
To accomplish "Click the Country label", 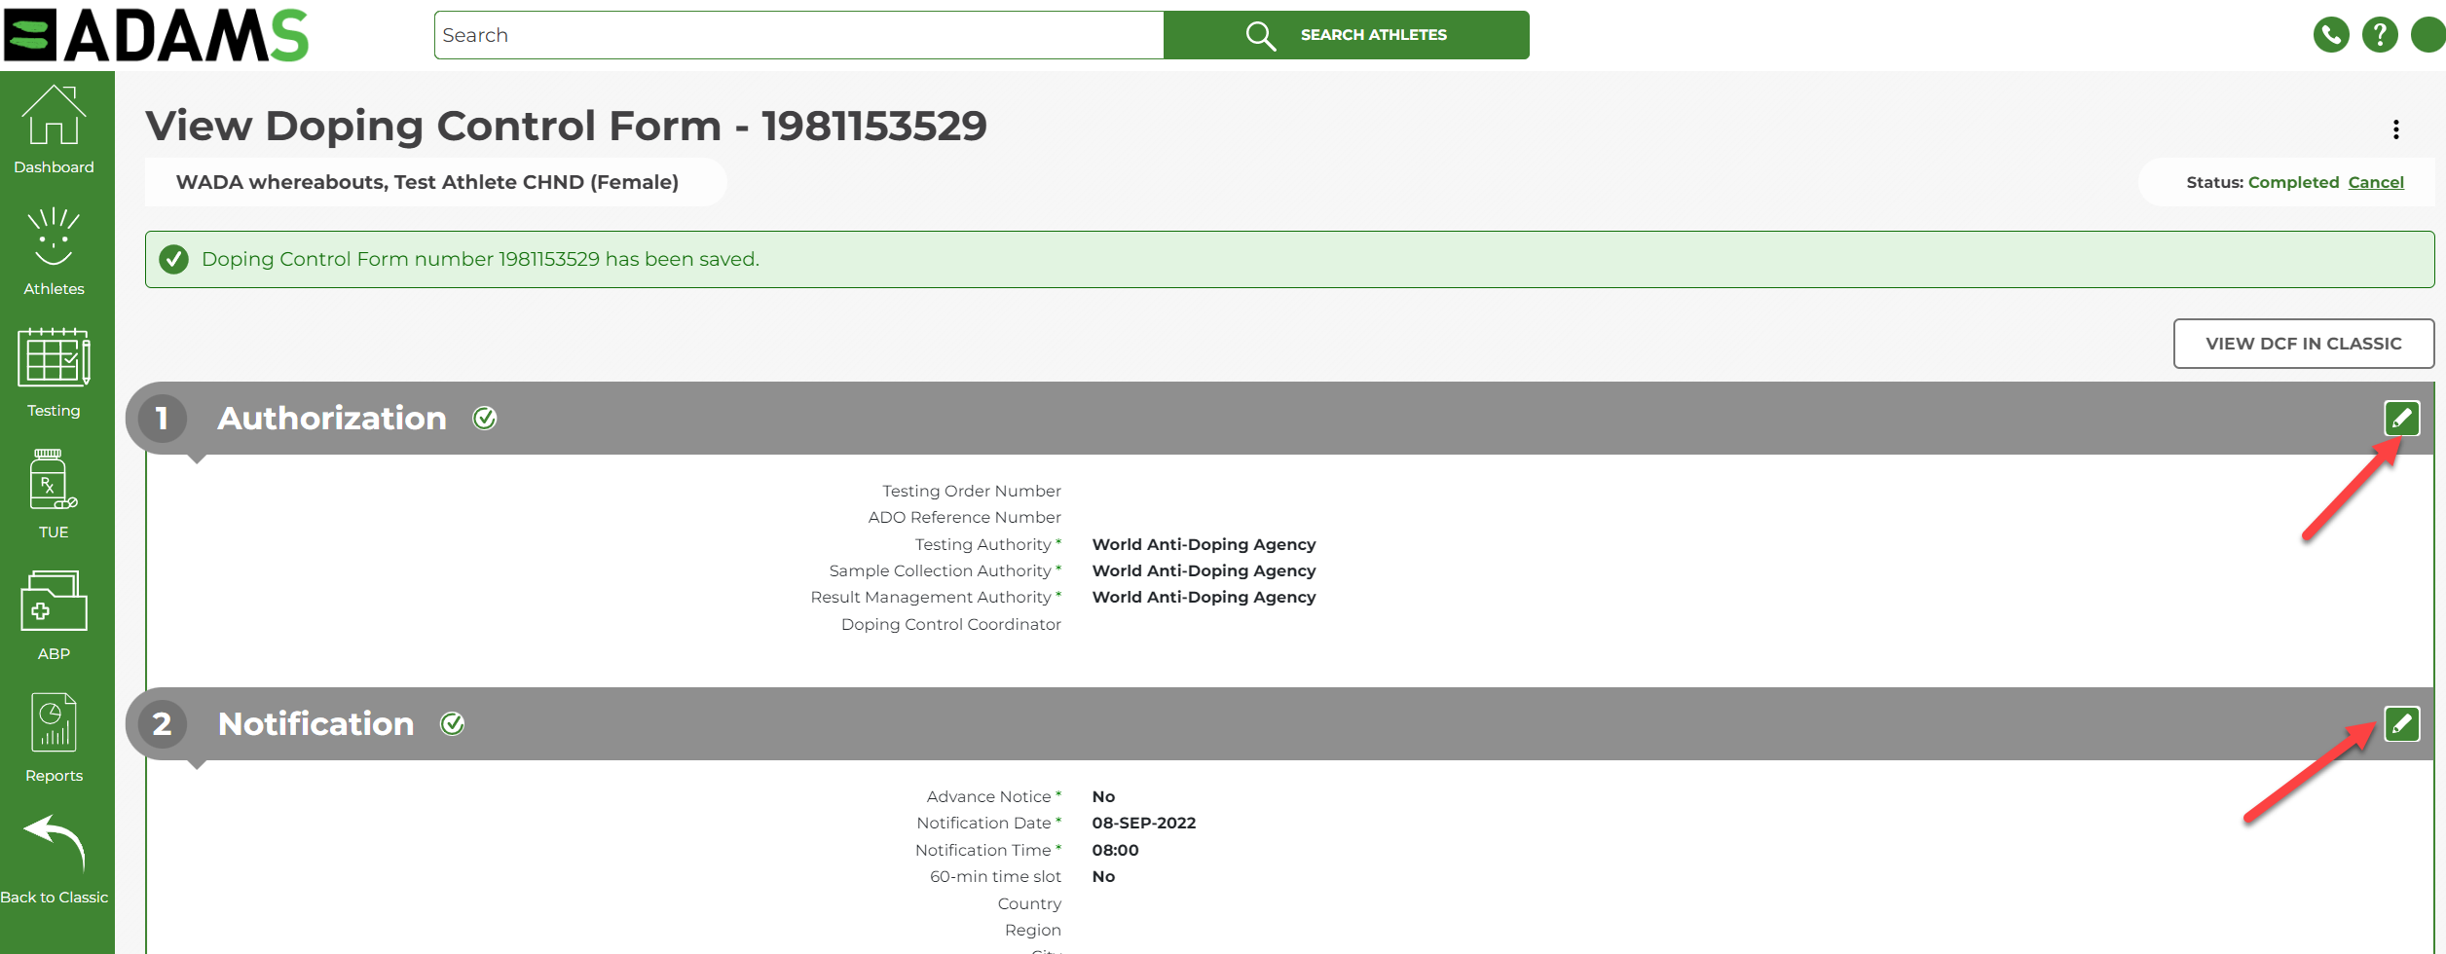I will 1029,903.
